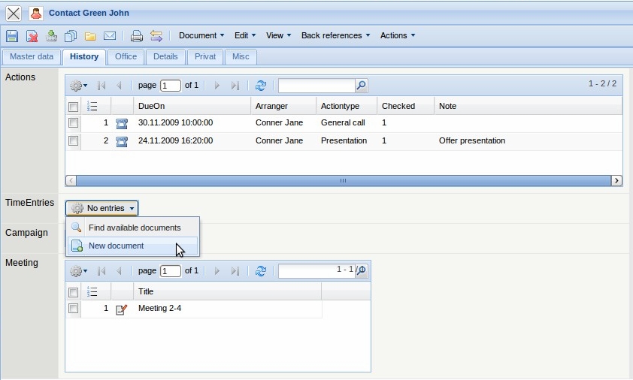The width and height of the screenshot is (633, 380).
Task: Click the envelope email icon in toolbar
Action: (110, 35)
